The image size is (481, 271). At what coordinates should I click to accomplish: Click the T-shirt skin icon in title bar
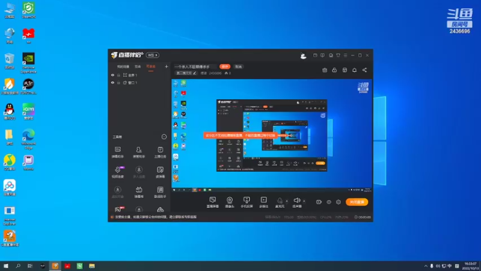click(x=338, y=55)
